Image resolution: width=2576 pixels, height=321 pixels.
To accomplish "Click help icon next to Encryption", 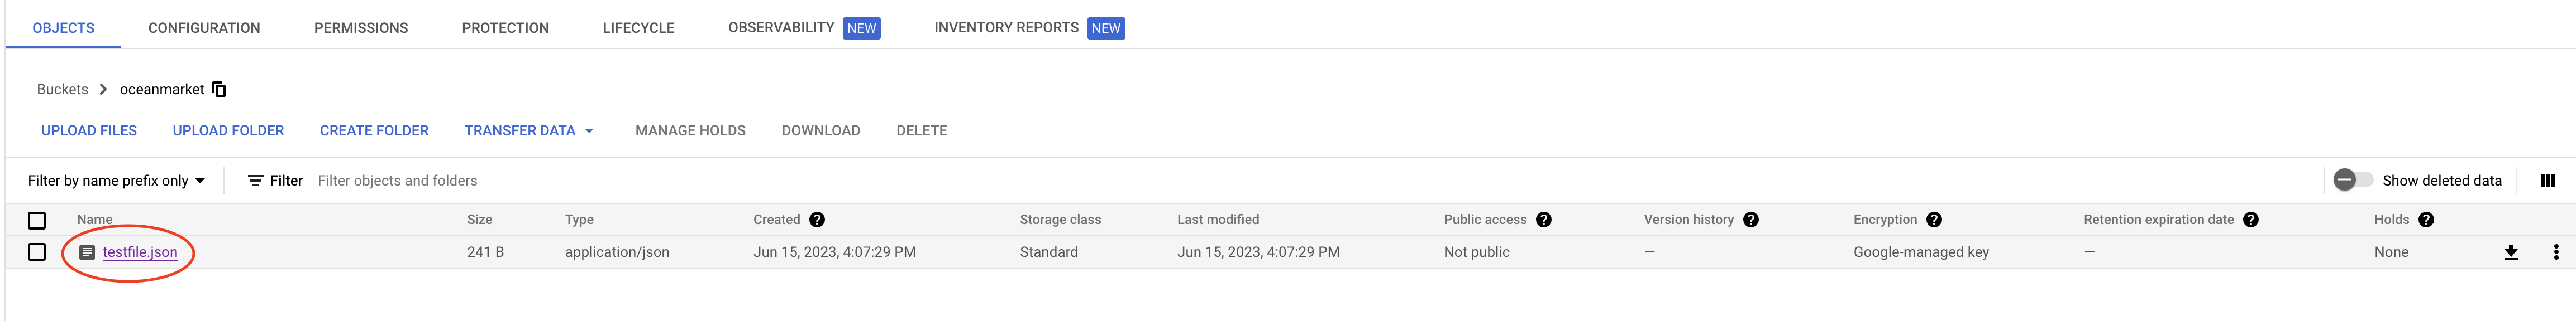I will point(1933,220).
